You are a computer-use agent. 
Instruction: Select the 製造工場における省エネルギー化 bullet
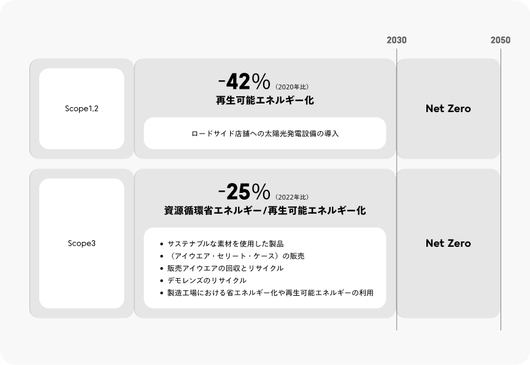click(270, 293)
